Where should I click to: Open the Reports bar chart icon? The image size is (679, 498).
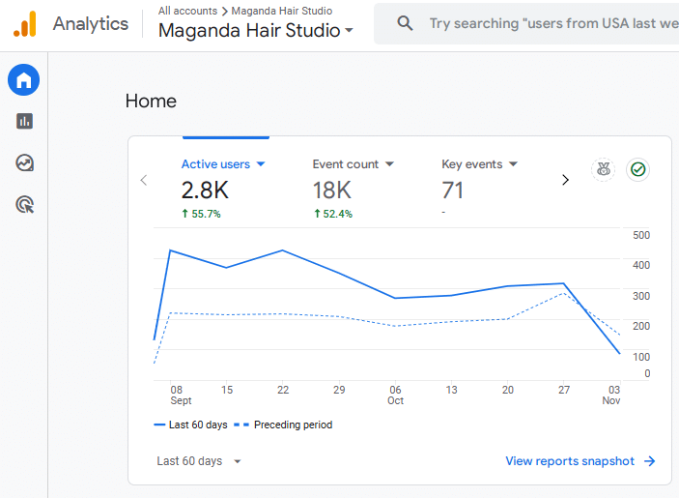(x=25, y=121)
